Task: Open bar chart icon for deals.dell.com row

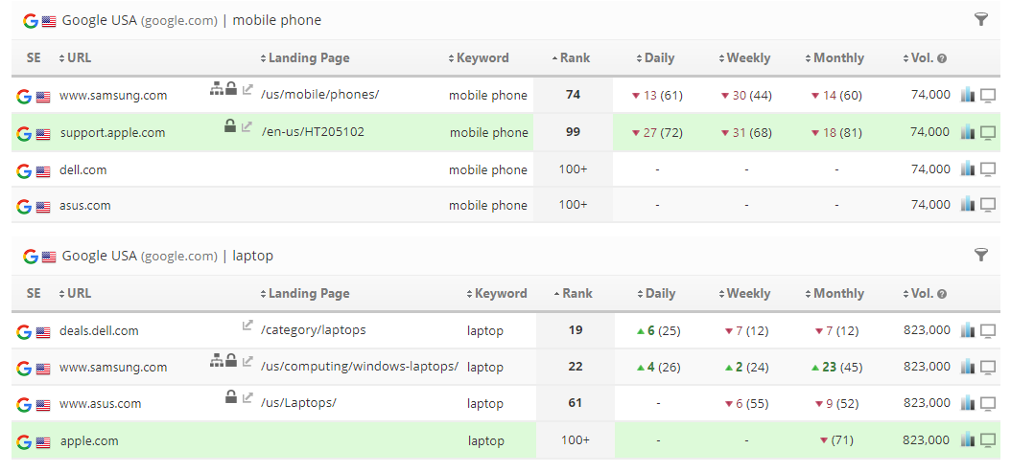Action: click(x=967, y=330)
